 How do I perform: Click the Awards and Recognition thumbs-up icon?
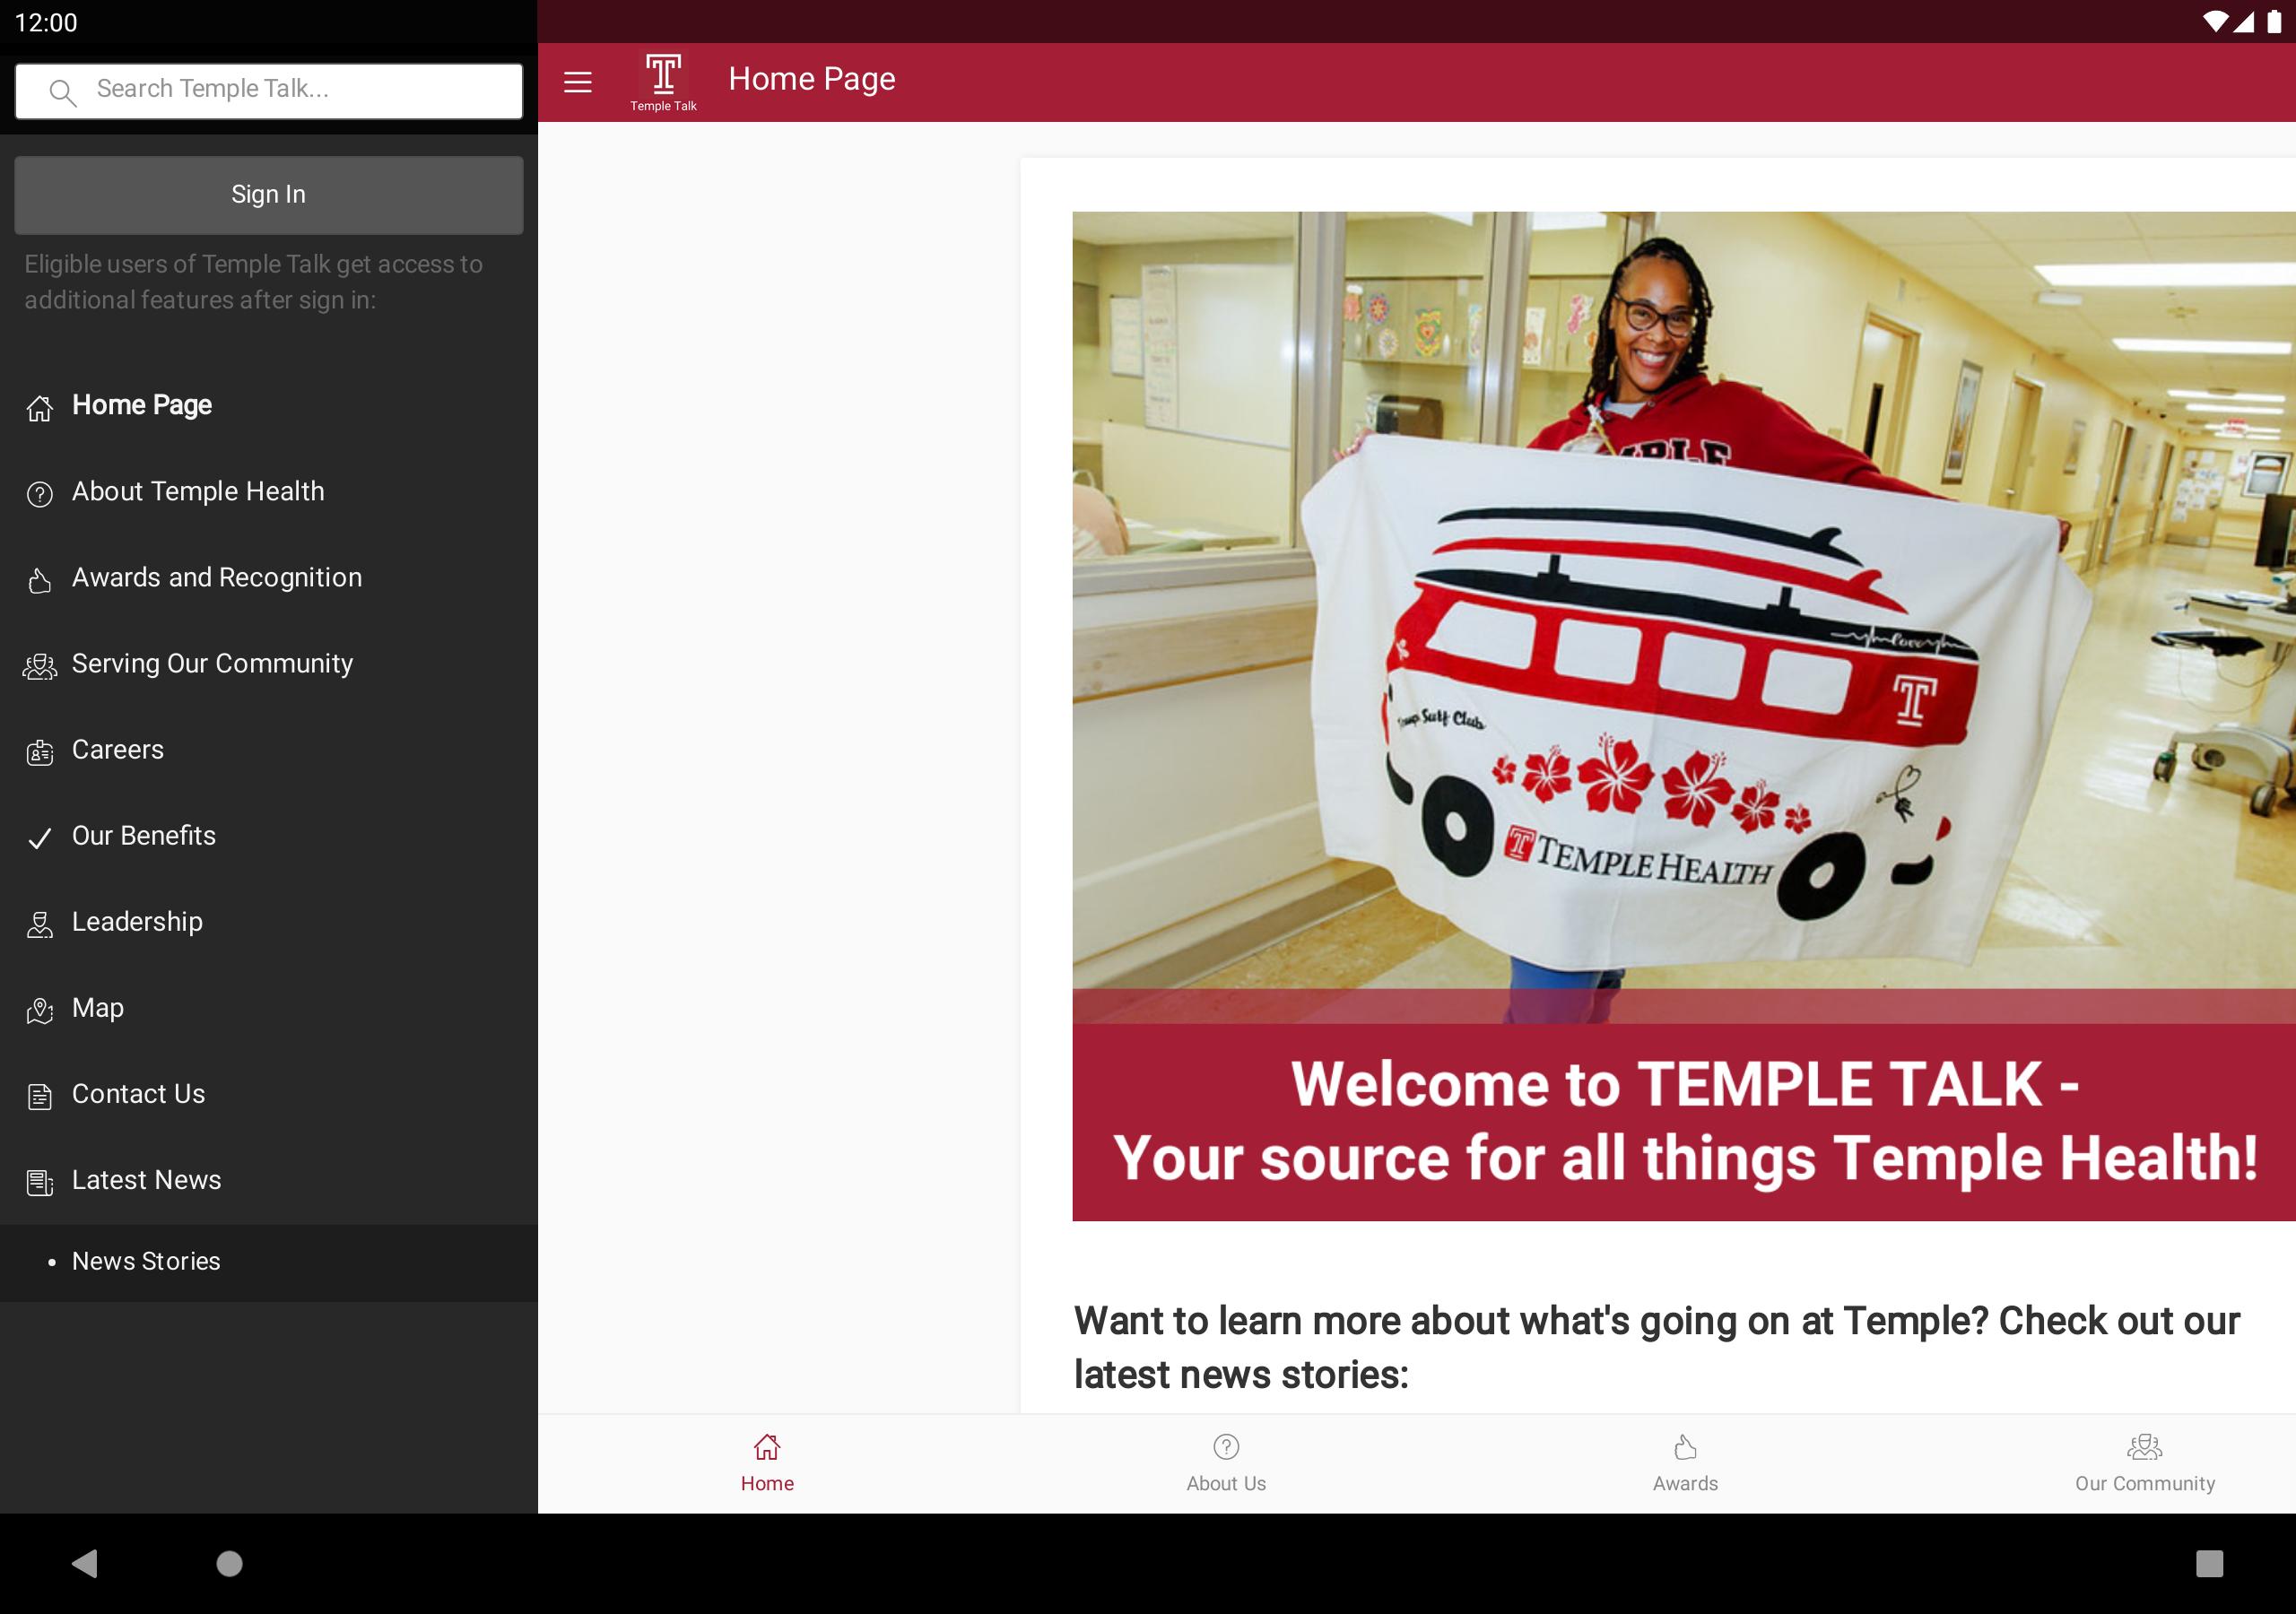[x=39, y=580]
